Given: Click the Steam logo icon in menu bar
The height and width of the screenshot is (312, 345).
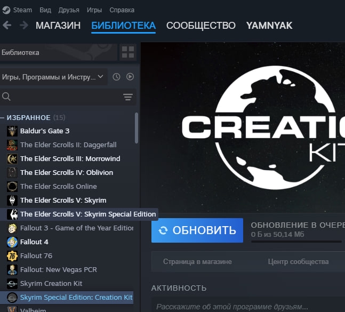Looking at the screenshot, I should pos(6,10).
